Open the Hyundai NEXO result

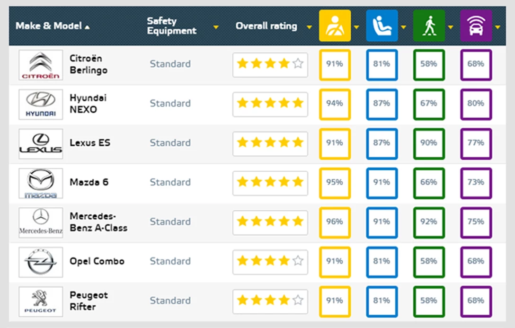[x=88, y=104]
